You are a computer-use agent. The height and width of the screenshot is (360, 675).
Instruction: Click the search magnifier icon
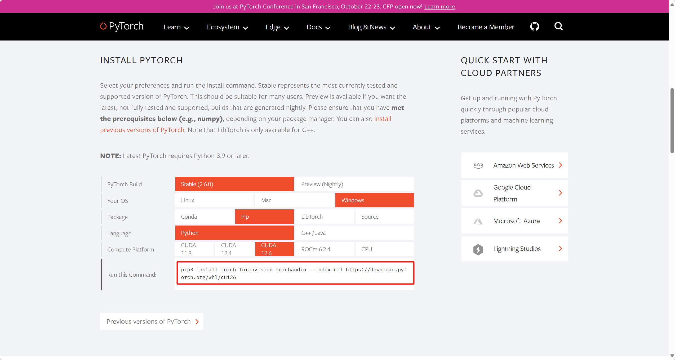tap(558, 26)
